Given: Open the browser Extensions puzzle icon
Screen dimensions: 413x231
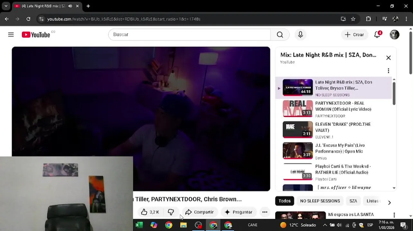Looking at the screenshot, I should click(368, 19).
